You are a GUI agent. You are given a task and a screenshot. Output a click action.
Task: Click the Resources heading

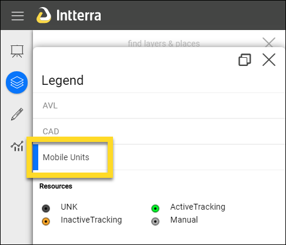click(x=56, y=186)
